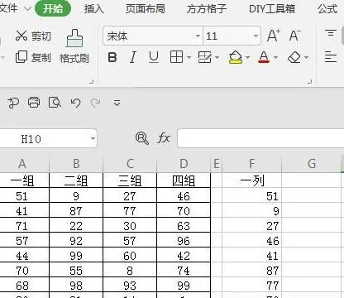344x298 pixels.
Task: Apply yellow fill color bucket
Action: [236, 57]
